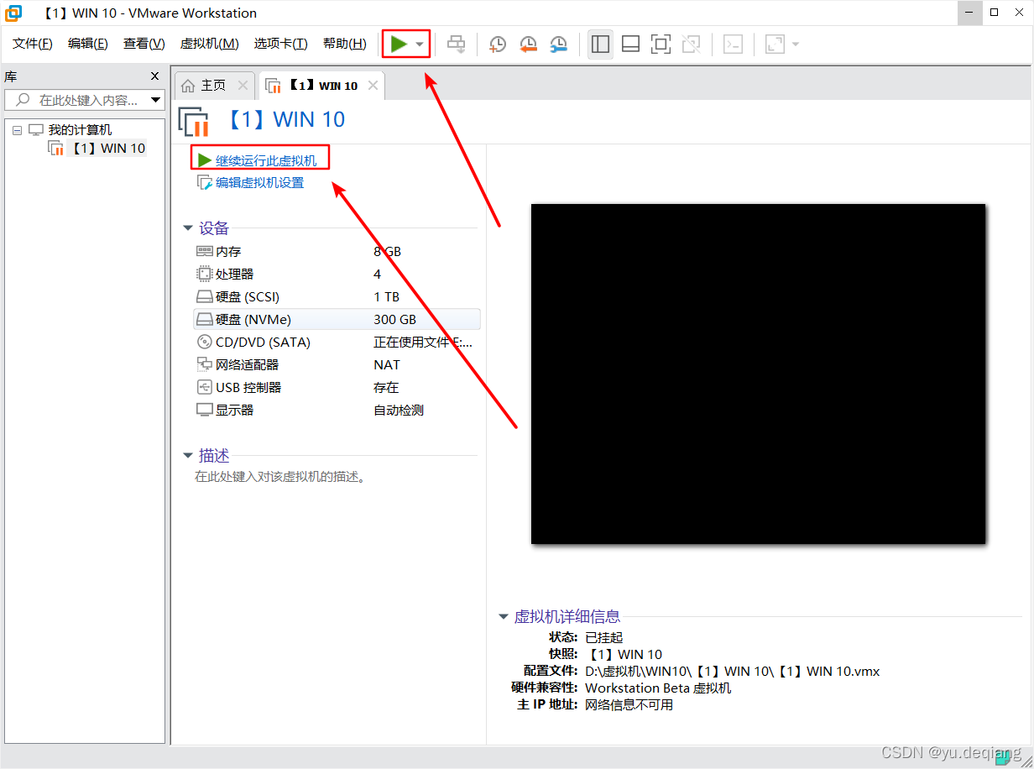Viewport: 1034px width, 769px height.
Task: Select 【1】WIN 10 in library tree
Action: pos(107,149)
